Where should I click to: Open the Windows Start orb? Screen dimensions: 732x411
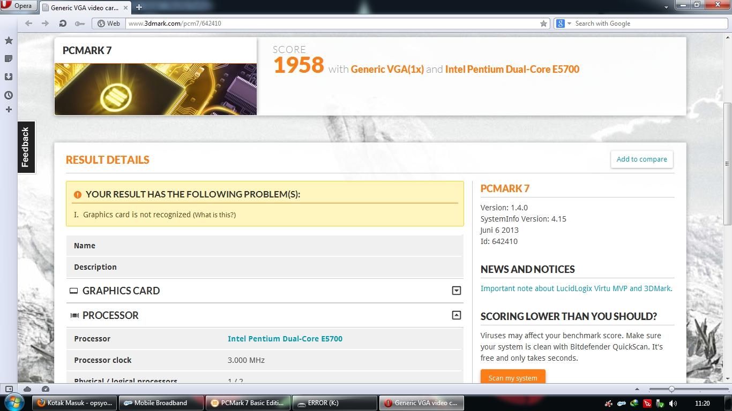click(14, 402)
